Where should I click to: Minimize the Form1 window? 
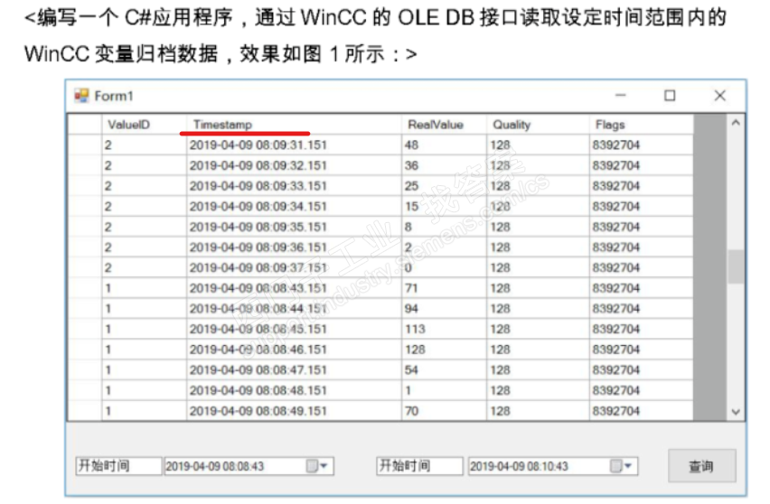tap(621, 95)
